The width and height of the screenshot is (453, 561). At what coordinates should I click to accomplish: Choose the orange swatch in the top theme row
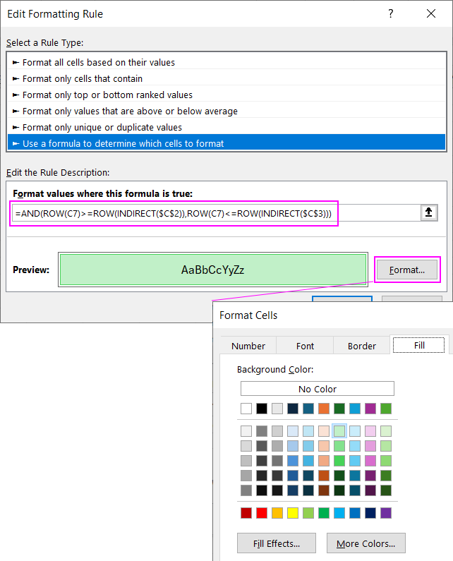(x=324, y=409)
